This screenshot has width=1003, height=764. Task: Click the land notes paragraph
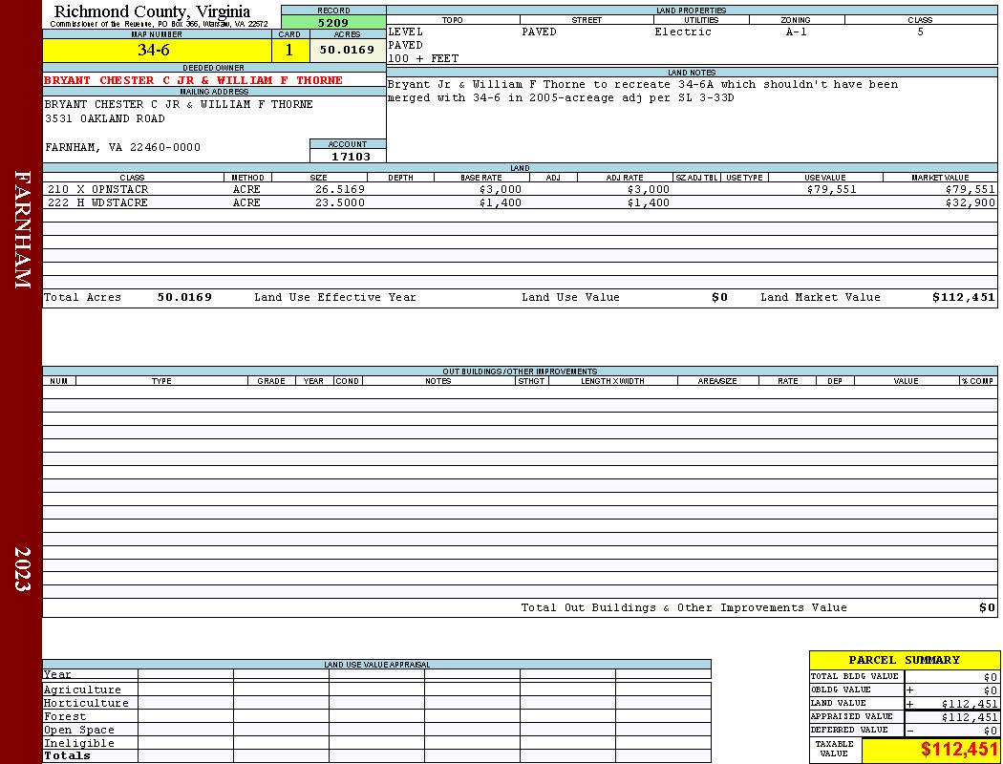point(642,92)
